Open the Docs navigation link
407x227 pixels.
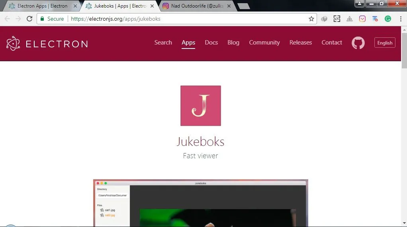click(x=211, y=43)
